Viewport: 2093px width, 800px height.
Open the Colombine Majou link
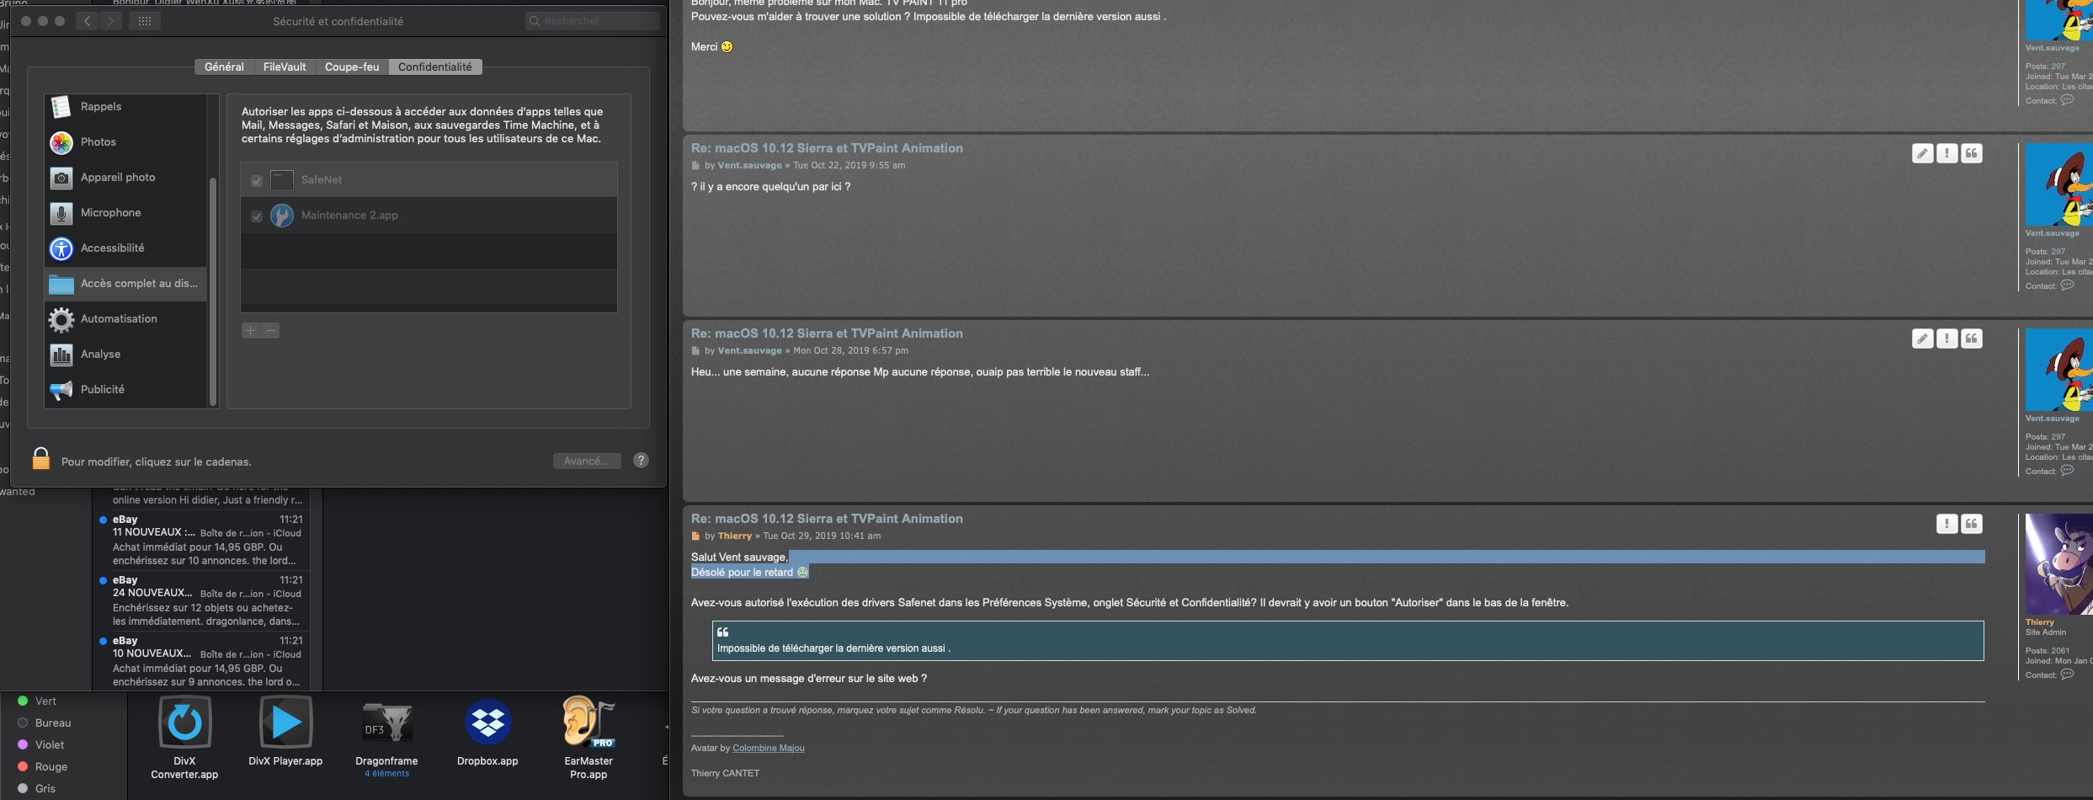768,748
